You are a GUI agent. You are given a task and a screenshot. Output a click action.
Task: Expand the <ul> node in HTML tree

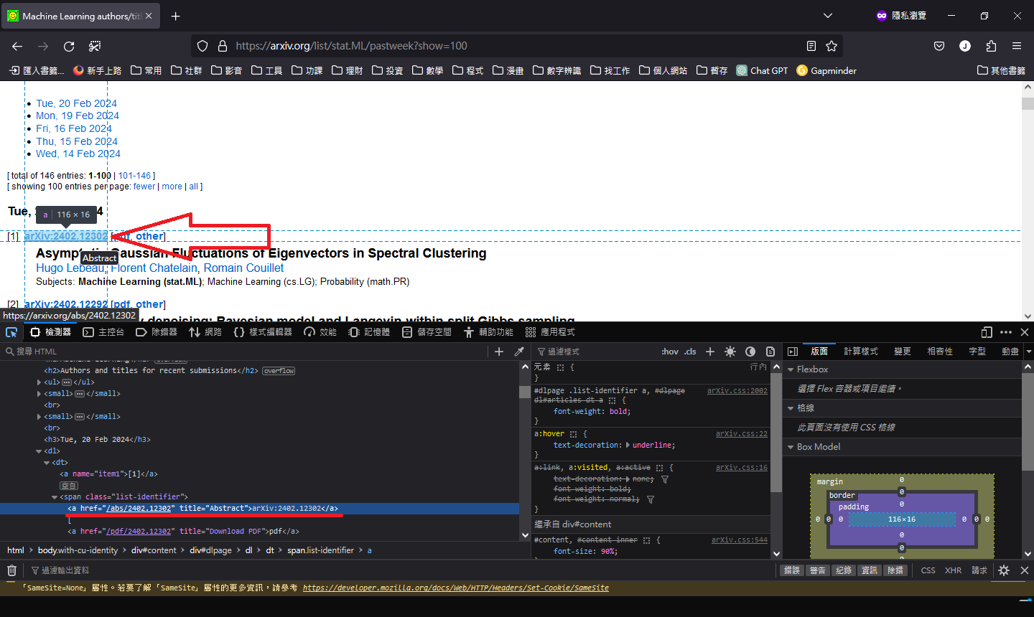pyautogui.click(x=39, y=382)
